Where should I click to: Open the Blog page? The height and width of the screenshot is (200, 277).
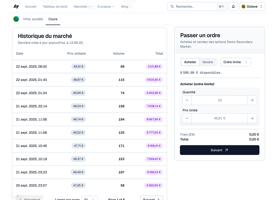point(125,7)
